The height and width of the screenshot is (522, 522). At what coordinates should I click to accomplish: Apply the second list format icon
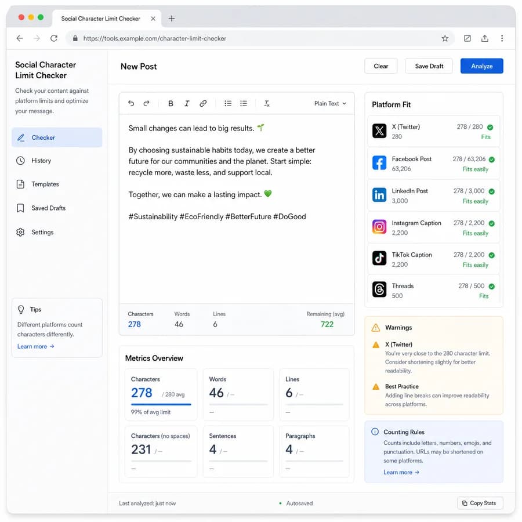tap(244, 104)
